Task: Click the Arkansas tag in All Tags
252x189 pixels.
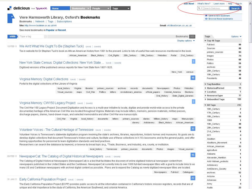Action: tap(212, 180)
